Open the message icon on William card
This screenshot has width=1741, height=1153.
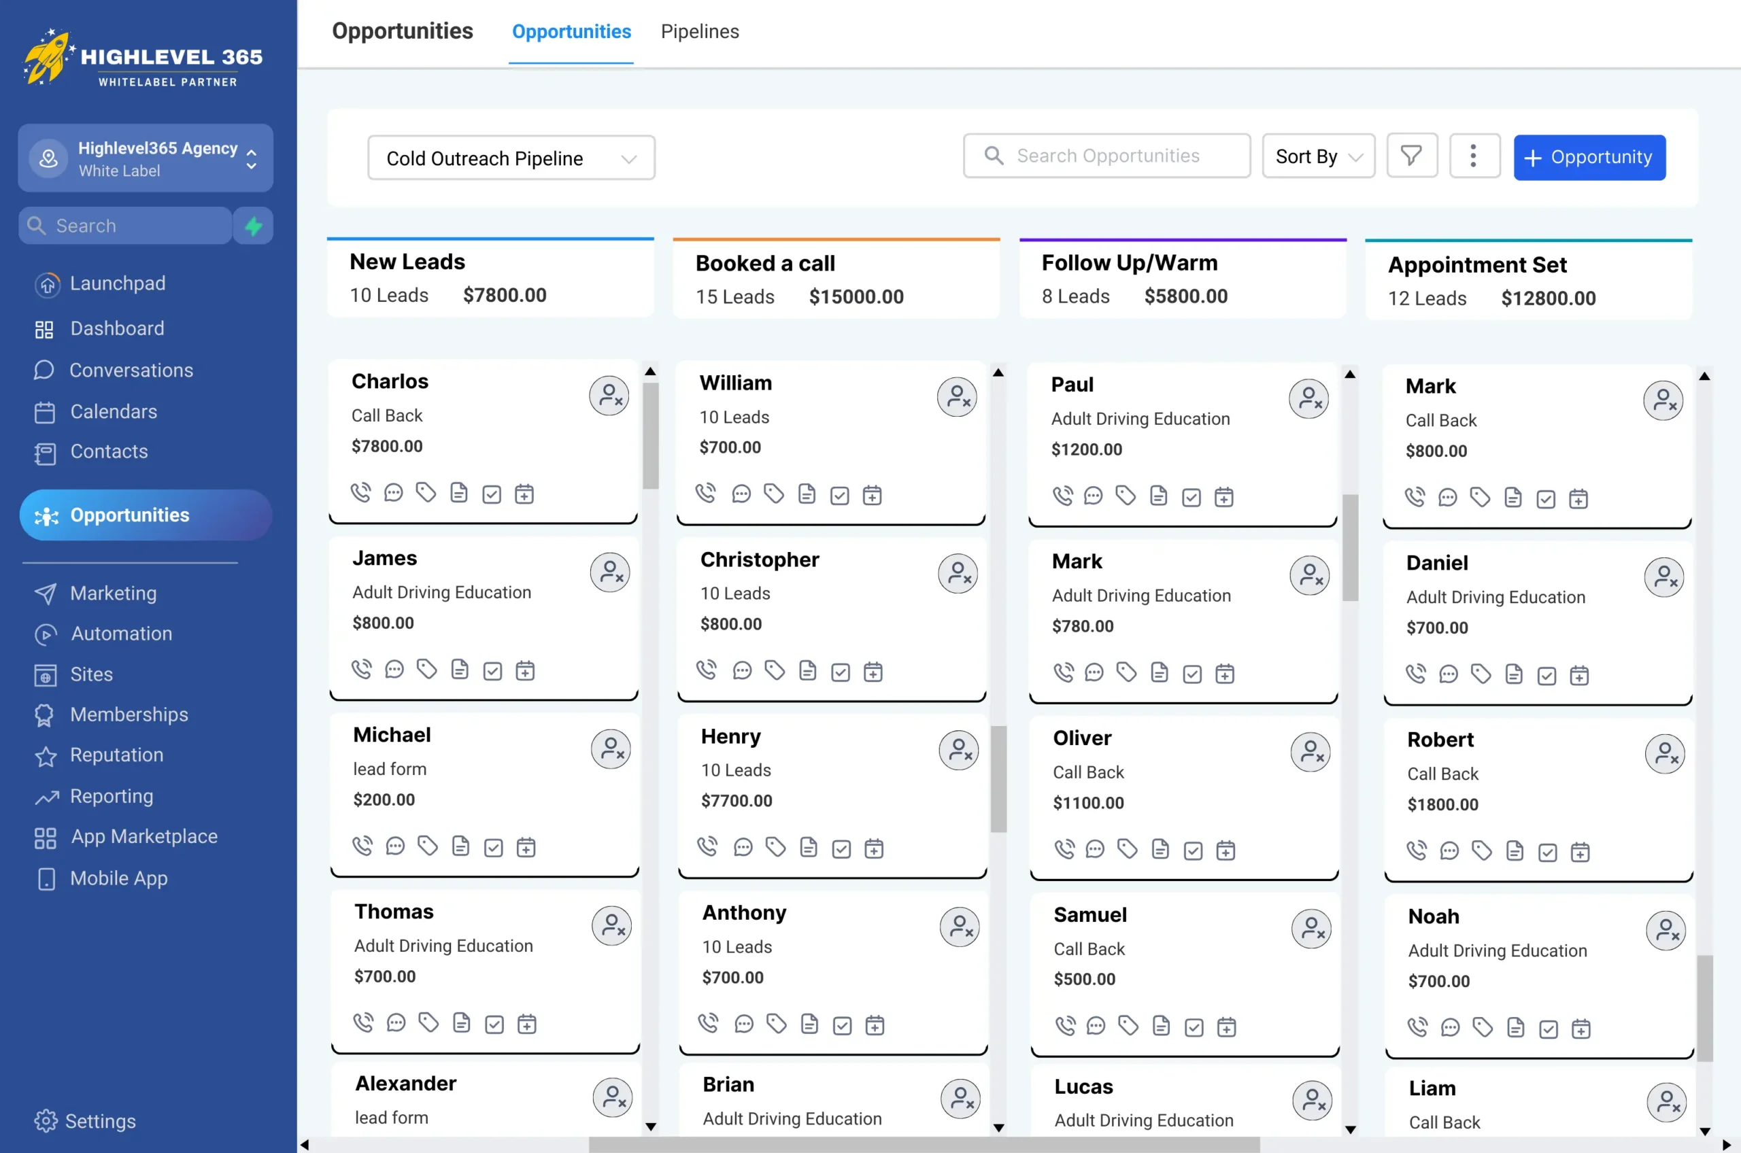pos(741,494)
